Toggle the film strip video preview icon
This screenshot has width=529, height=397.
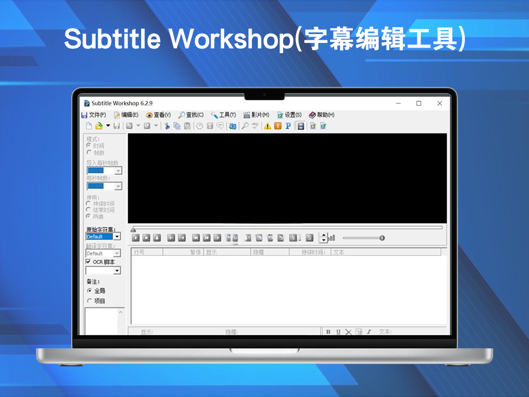pyautogui.click(x=301, y=126)
